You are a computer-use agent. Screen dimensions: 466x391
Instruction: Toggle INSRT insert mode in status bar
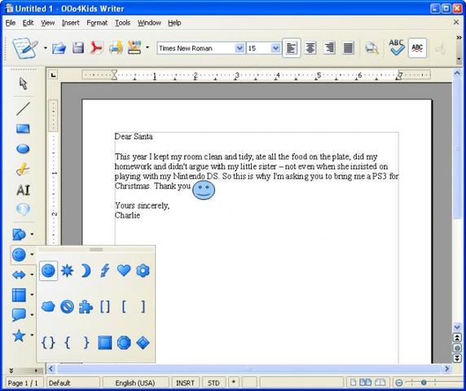point(185,383)
